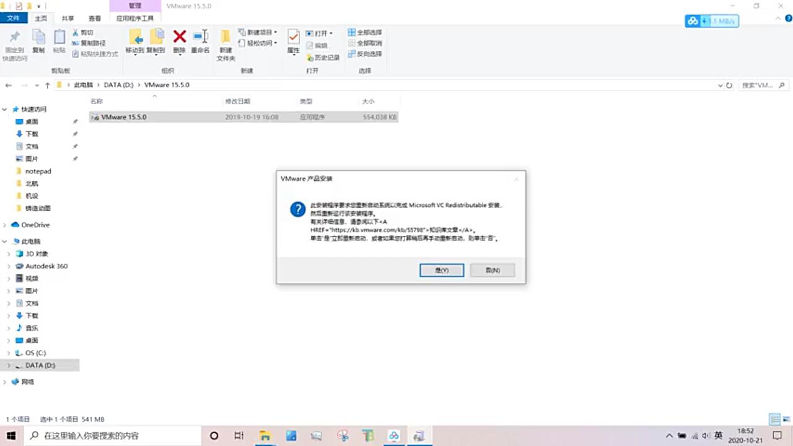Click the Up one level arrow
The height and width of the screenshot is (446, 793).
pyautogui.click(x=48, y=85)
